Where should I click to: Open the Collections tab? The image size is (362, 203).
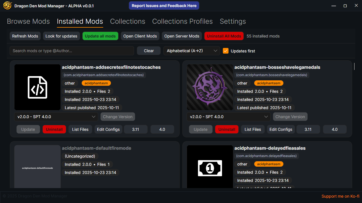(x=128, y=21)
